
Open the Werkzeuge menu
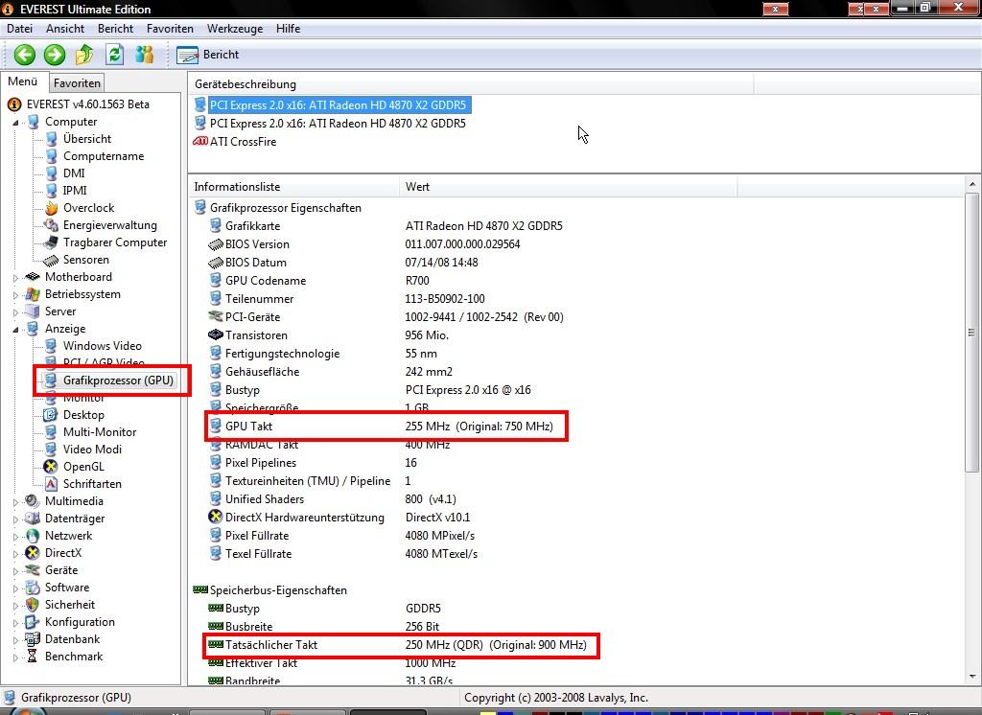click(x=235, y=29)
